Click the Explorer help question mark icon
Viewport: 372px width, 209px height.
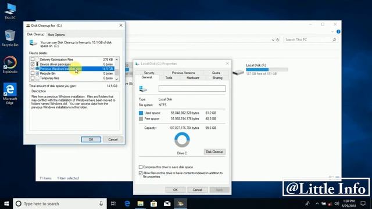[338, 31]
